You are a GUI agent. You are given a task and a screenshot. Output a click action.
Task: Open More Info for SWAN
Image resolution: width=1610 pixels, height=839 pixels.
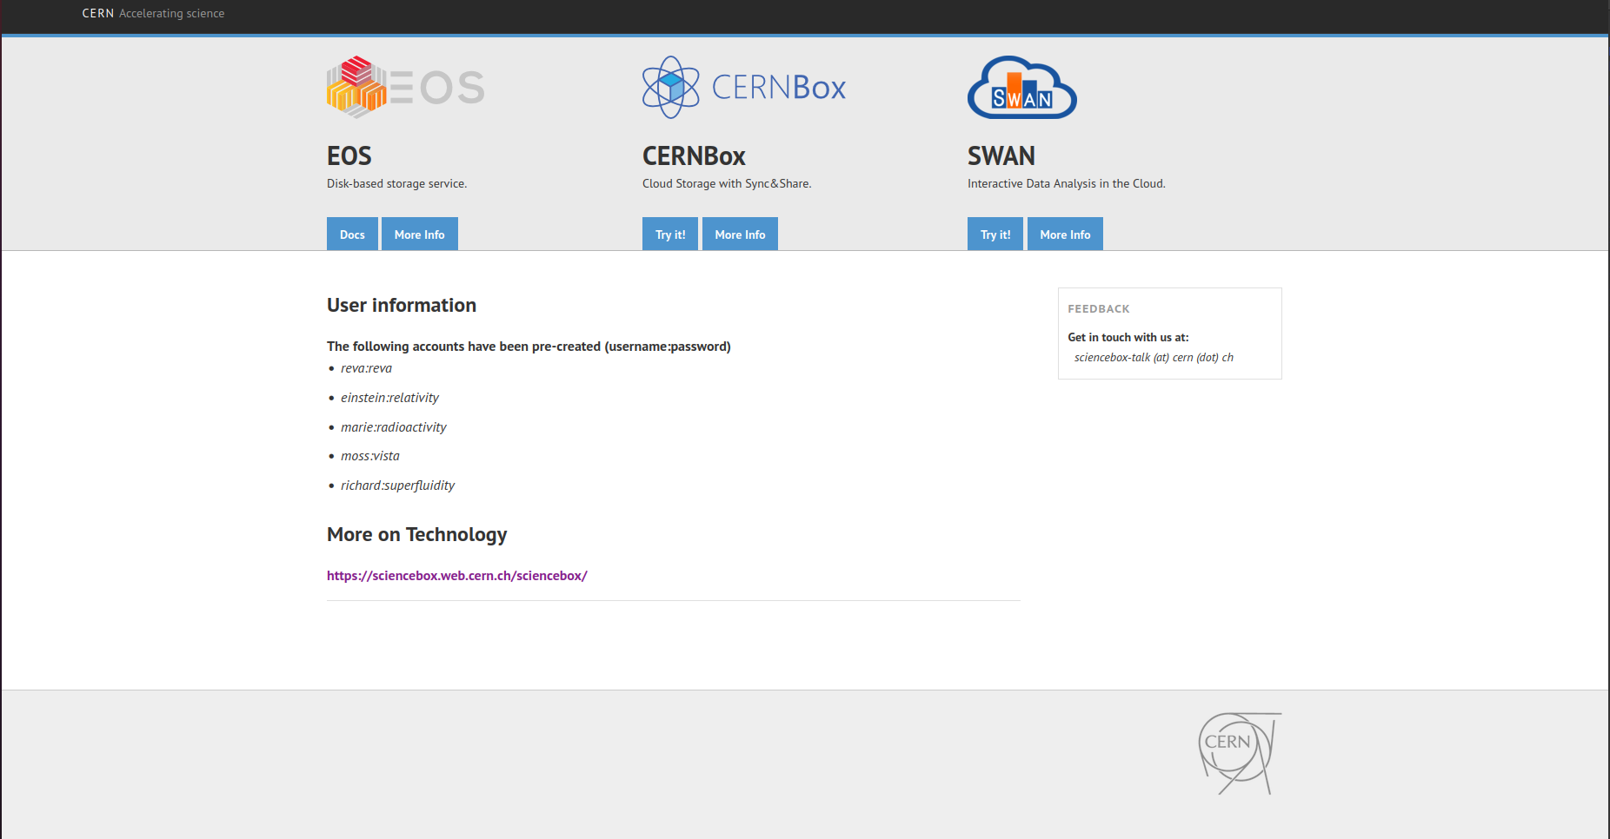1065,235
